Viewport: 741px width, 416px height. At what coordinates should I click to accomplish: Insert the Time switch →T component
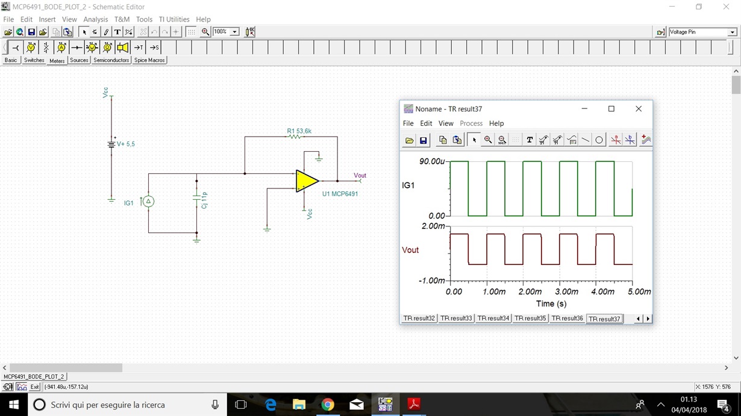[x=138, y=48]
